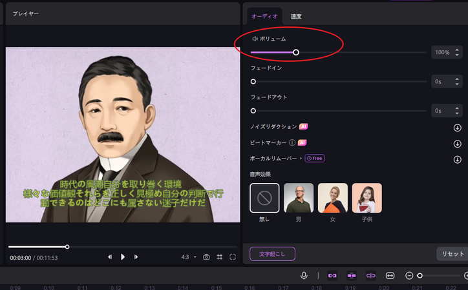Screen dimensions: 468x290
Task: Increase フェードイン time with up arrow
Action: 457,79
